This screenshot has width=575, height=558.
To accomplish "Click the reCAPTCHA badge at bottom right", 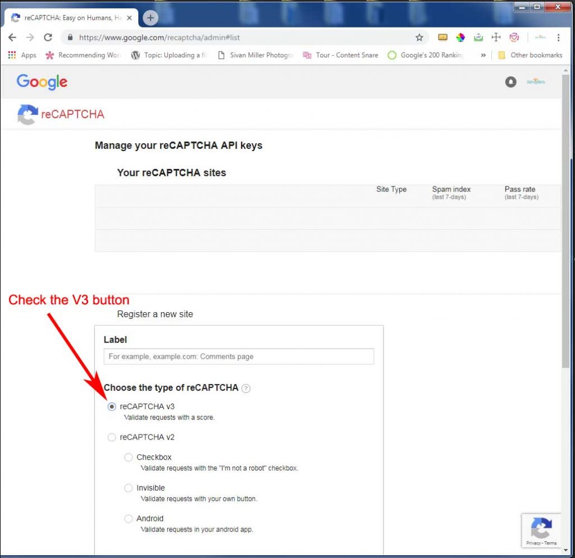I will tap(541, 530).
